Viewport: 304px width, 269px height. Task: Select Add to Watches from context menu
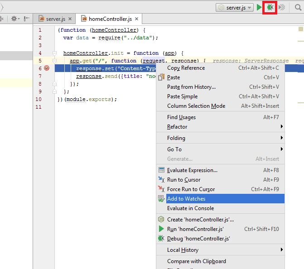click(186, 199)
